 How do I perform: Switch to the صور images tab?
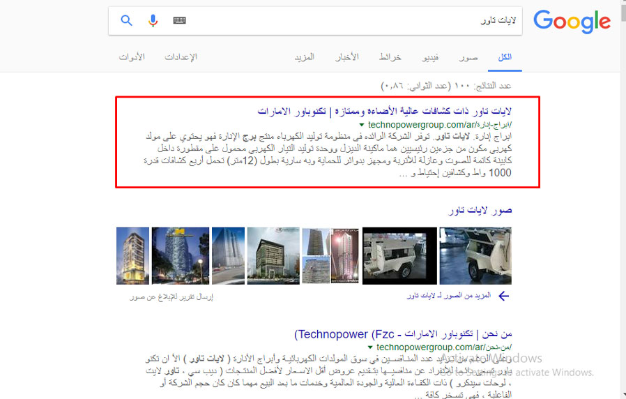468,57
